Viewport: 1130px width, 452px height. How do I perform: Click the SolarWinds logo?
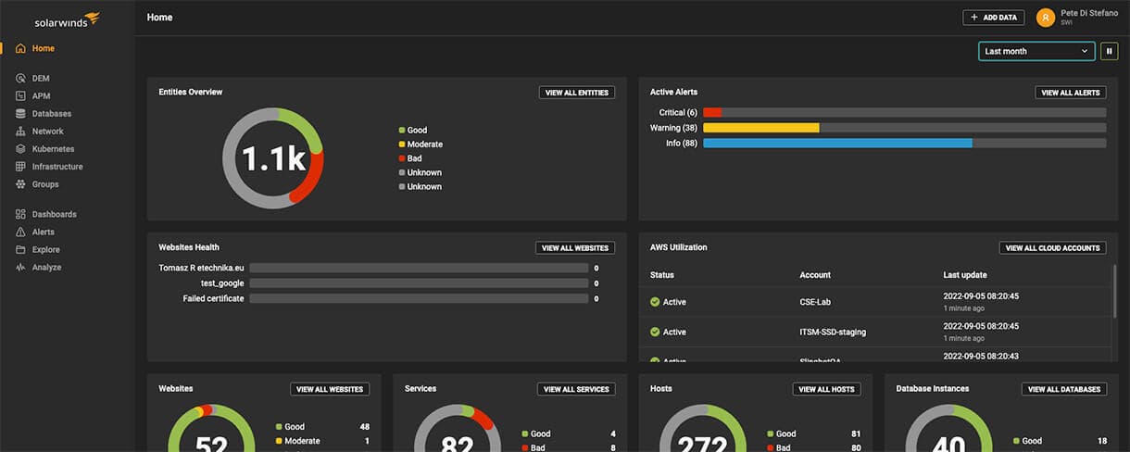tap(67, 19)
